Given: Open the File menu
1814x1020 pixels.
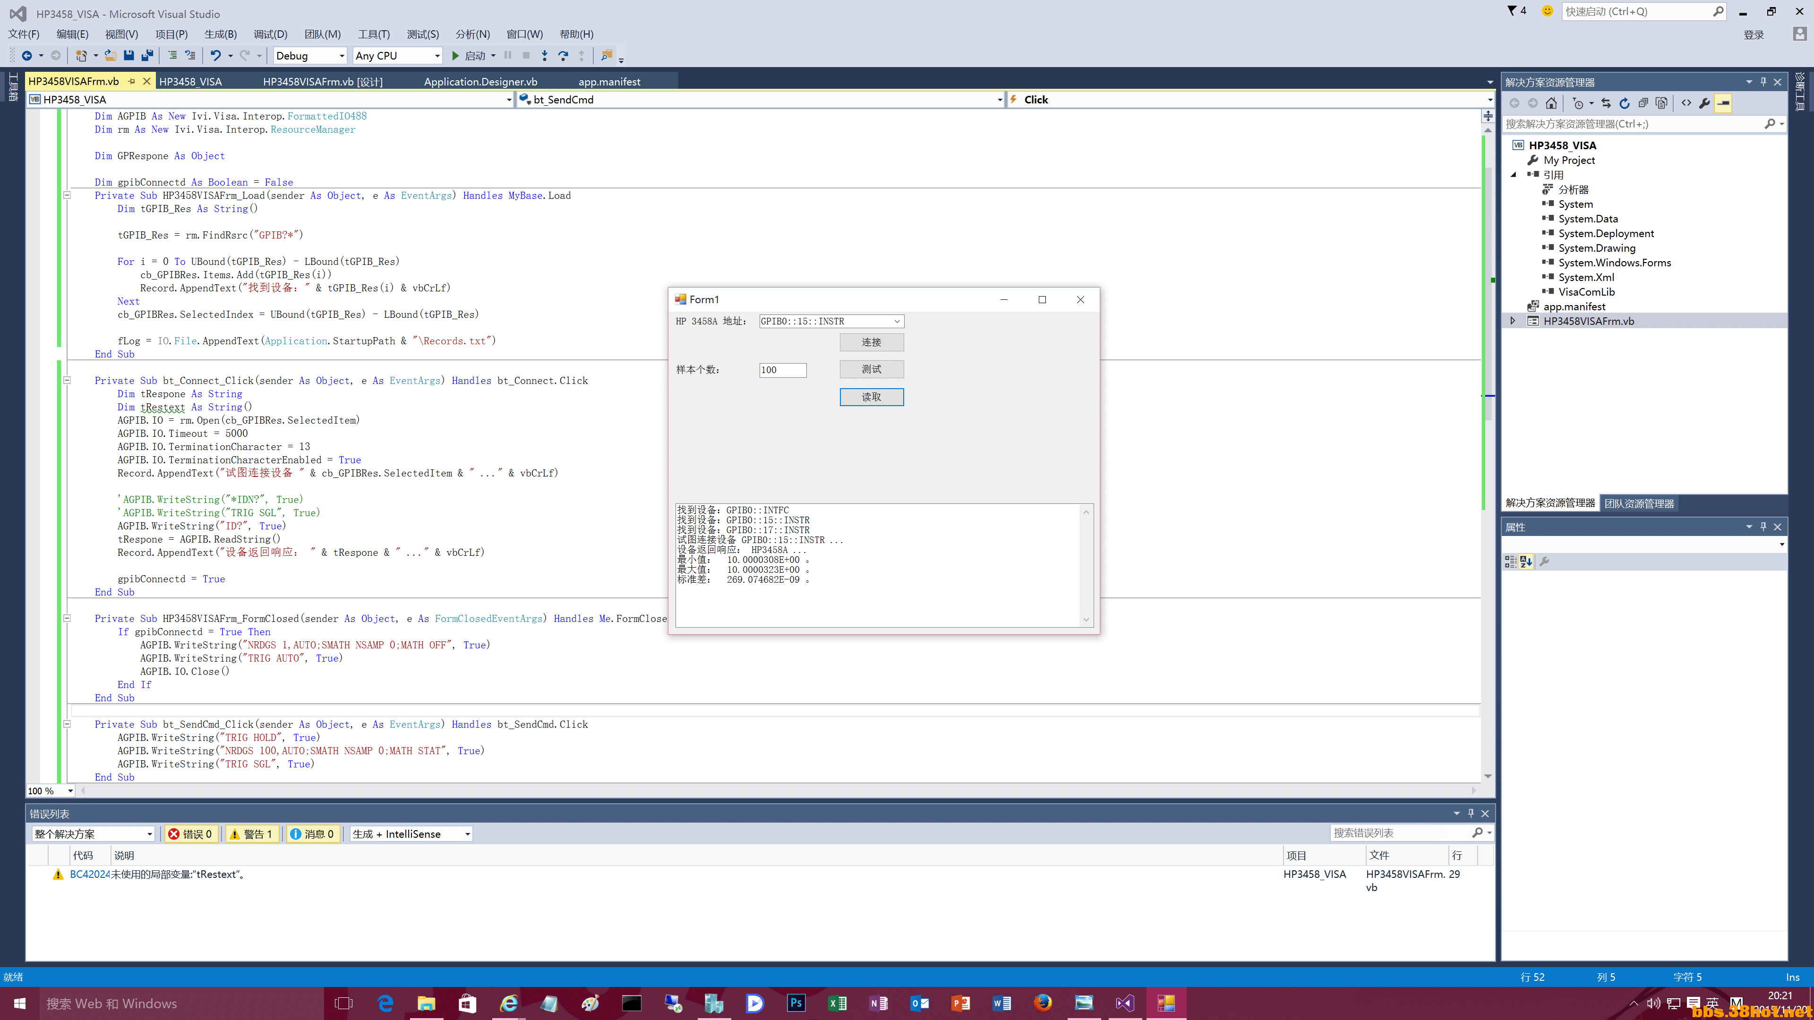Looking at the screenshot, I should 24,34.
